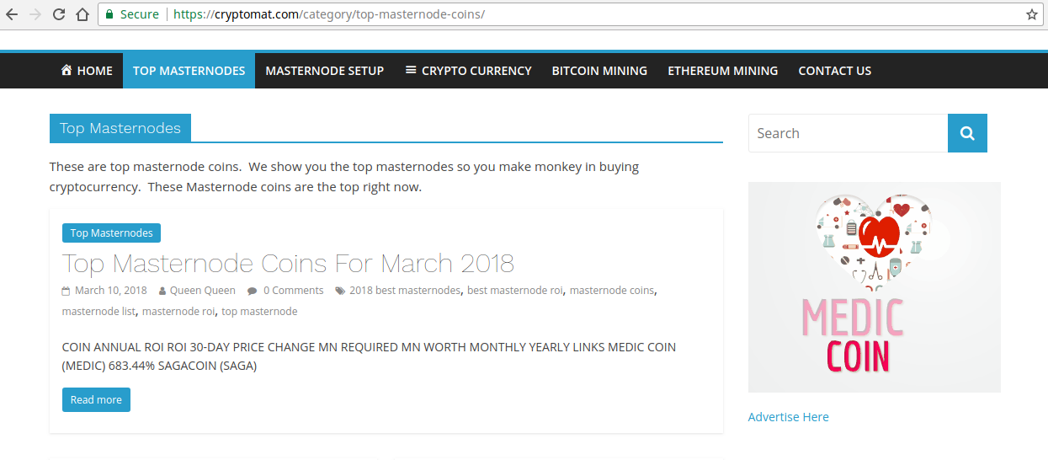Click the user icon beside Queen Queen
The height and width of the screenshot is (460, 1048).
click(162, 291)
